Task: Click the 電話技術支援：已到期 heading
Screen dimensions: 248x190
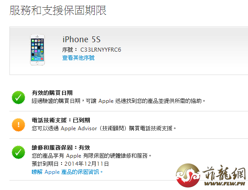Action: (x=61, y=120)
